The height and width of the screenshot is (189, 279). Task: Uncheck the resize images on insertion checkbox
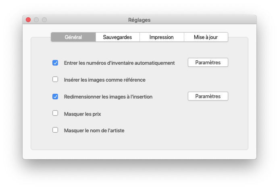tap(55, 97)
